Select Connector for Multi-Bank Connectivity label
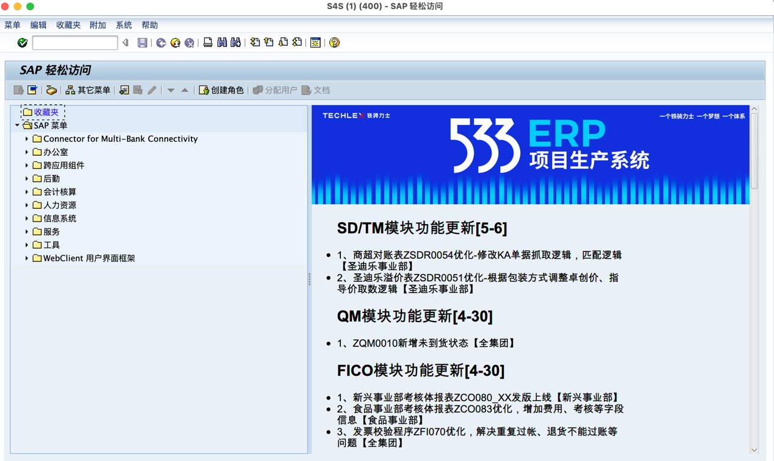The width and height of the screenshot is (774, 461). click(120, 139)
